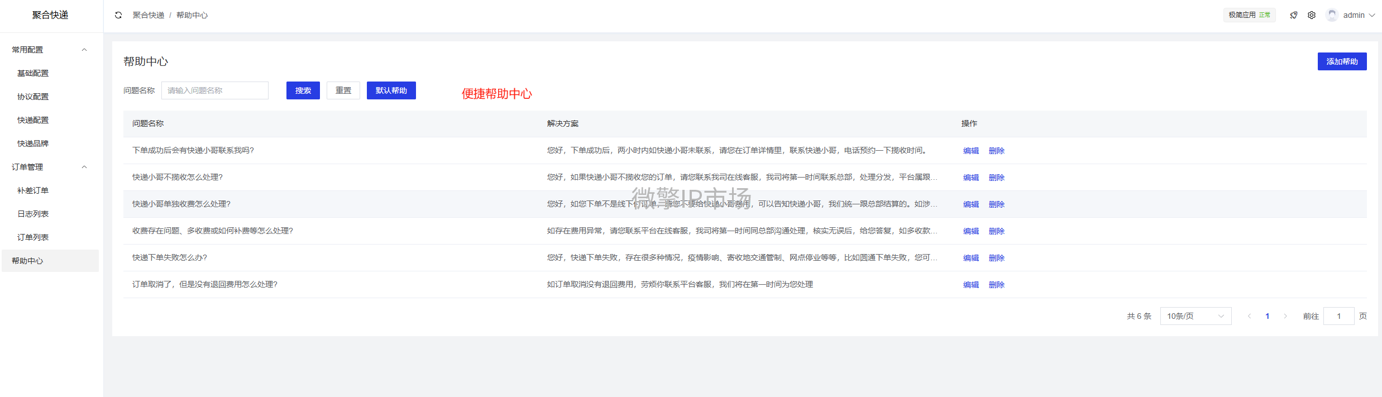Delete the 快递下单失败怎么办 row
1382x397 pixels.
(x=997, y=258)
